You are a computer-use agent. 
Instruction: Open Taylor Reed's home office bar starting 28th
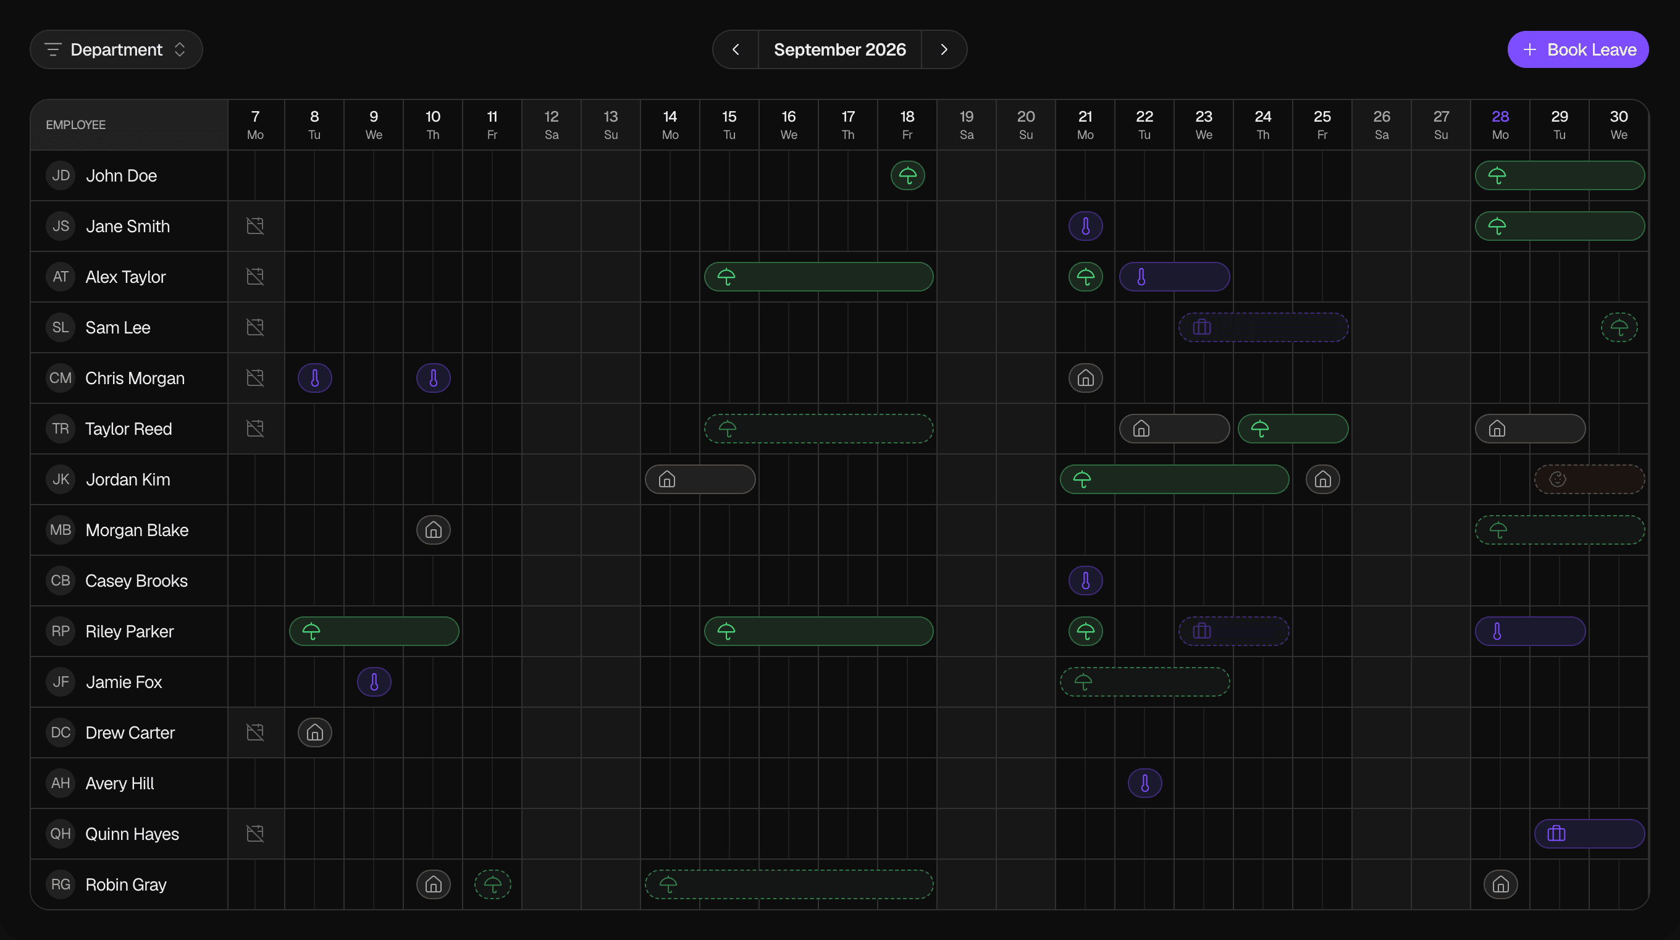[x=1530, y=429]
